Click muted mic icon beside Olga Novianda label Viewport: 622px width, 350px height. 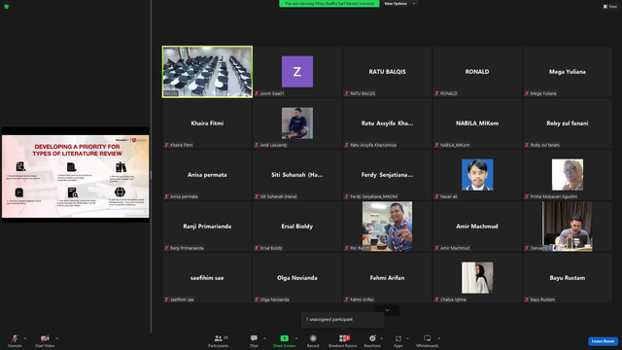pyautogui.click(x=257, y=299)
